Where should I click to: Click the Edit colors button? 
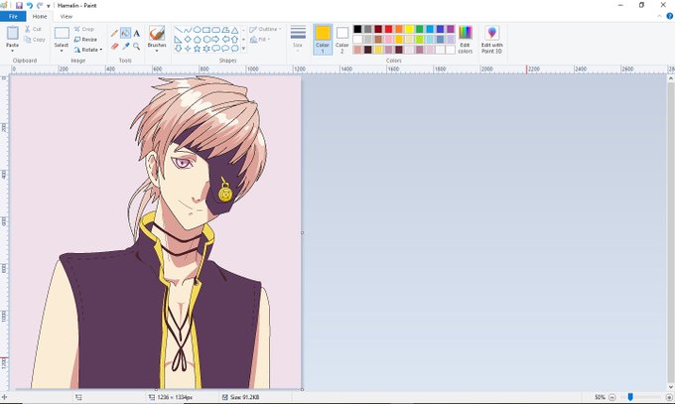[x=466, y=39]
